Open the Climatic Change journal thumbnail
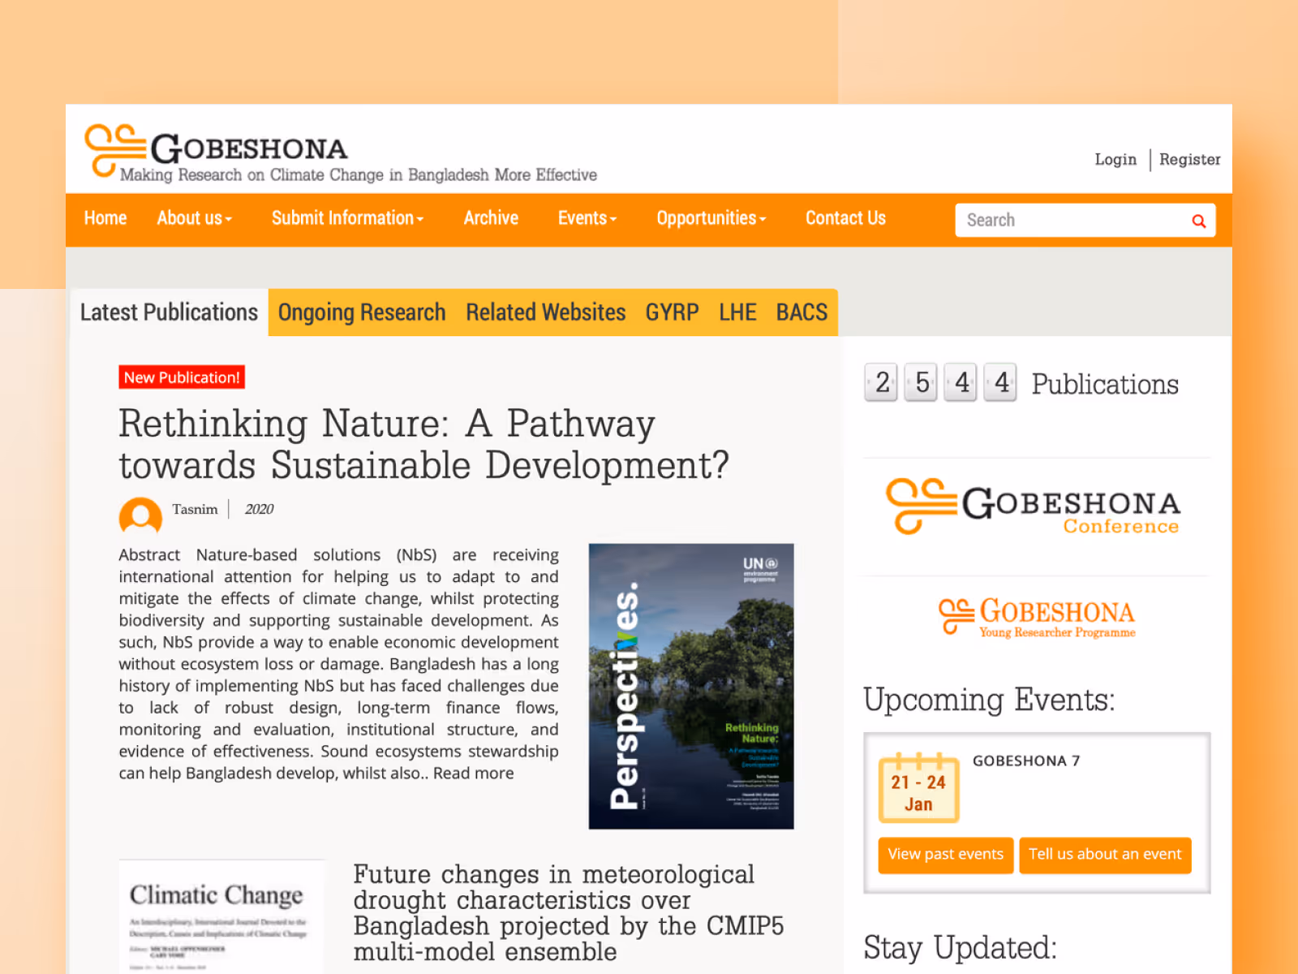The image size is (1298, 974). click(221, 917)
